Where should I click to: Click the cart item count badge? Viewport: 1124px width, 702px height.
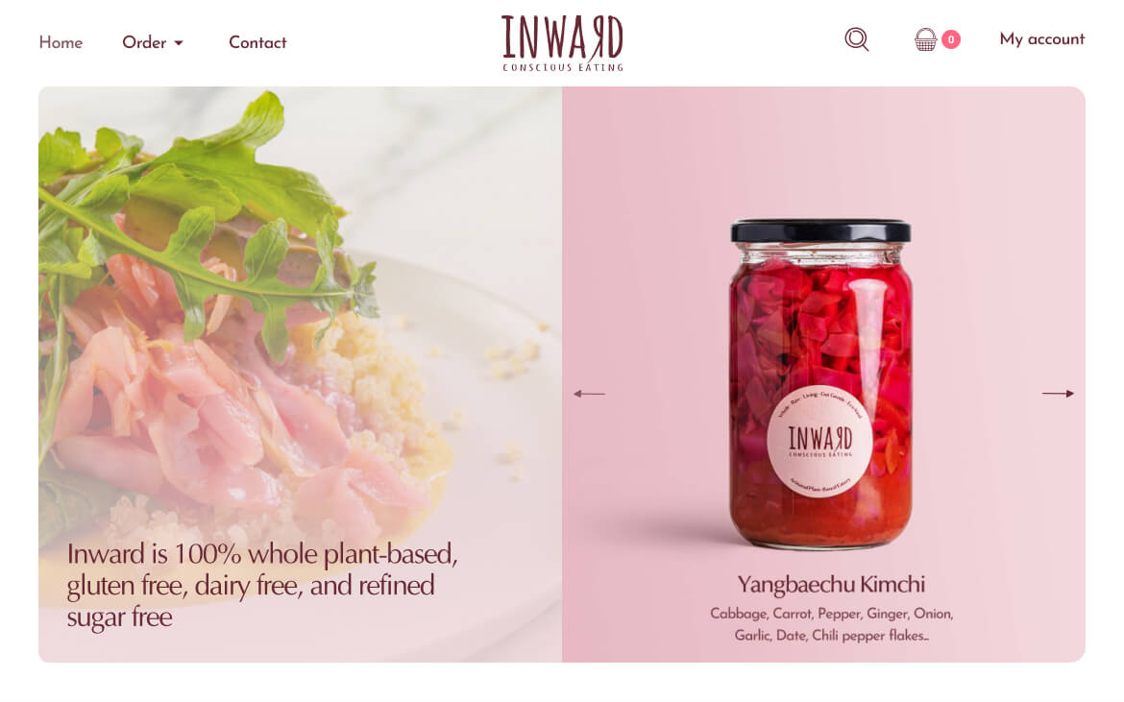(x=950, y=39)
